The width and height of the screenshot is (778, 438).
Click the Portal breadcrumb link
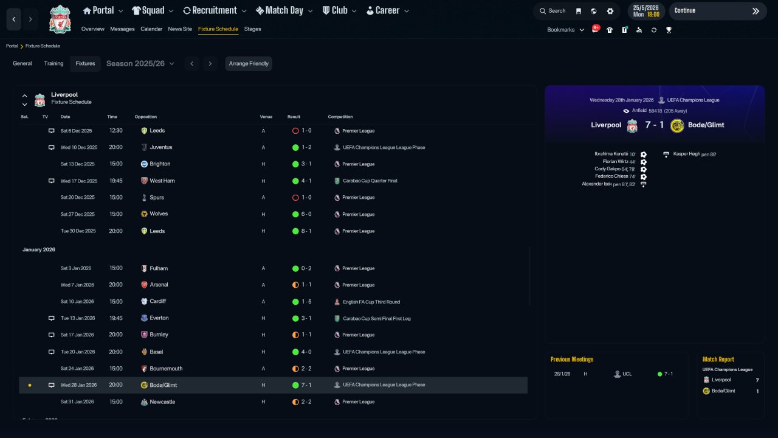pos(12,46)
